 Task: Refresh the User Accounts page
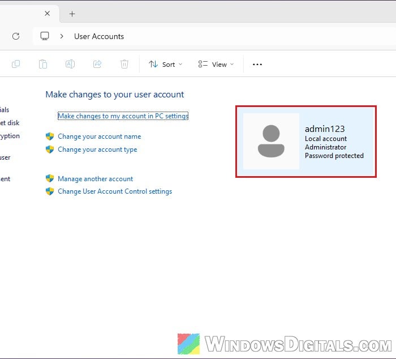[16, 36]
